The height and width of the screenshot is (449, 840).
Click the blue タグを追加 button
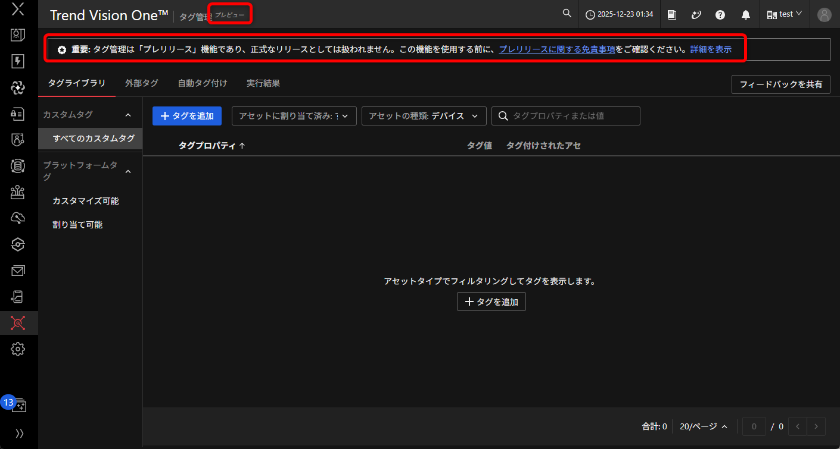[186, 116]
